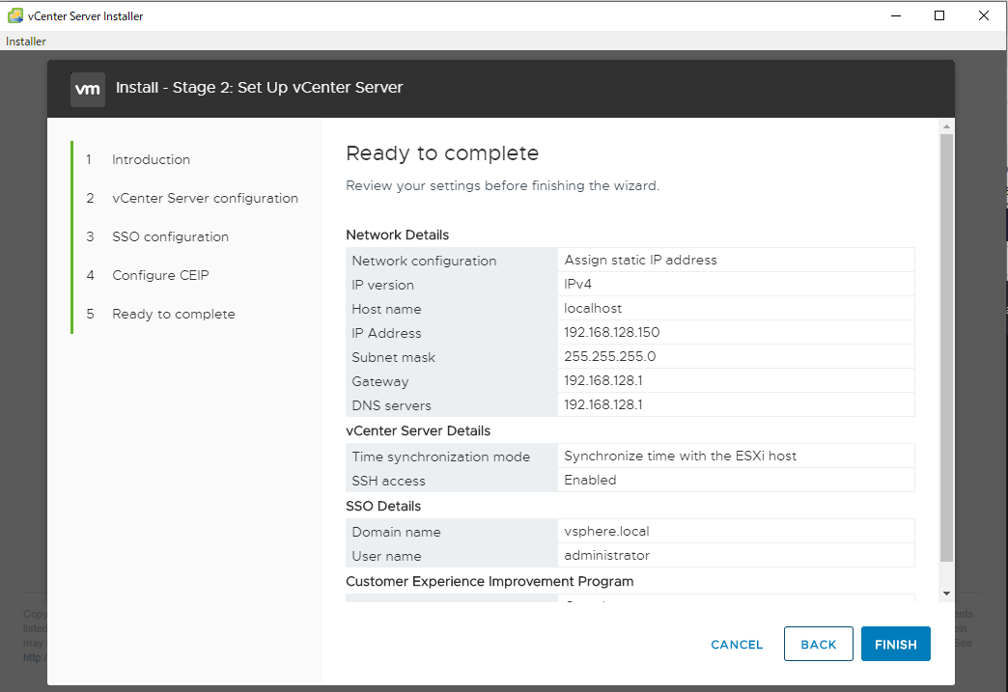Click the 'Subnet mask' label

(x=393, y=357)
